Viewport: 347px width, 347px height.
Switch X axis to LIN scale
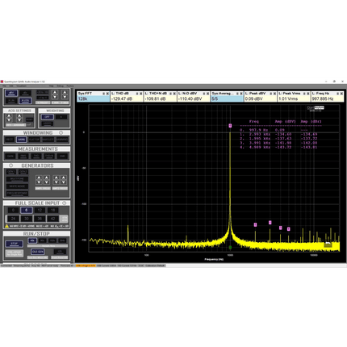(11, 101)
